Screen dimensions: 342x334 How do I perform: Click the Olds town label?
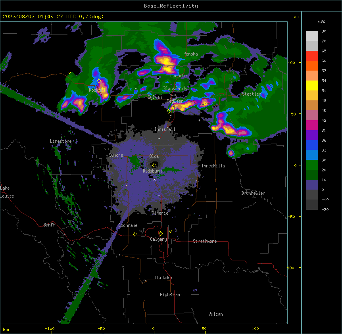click(x=154, y=156)
